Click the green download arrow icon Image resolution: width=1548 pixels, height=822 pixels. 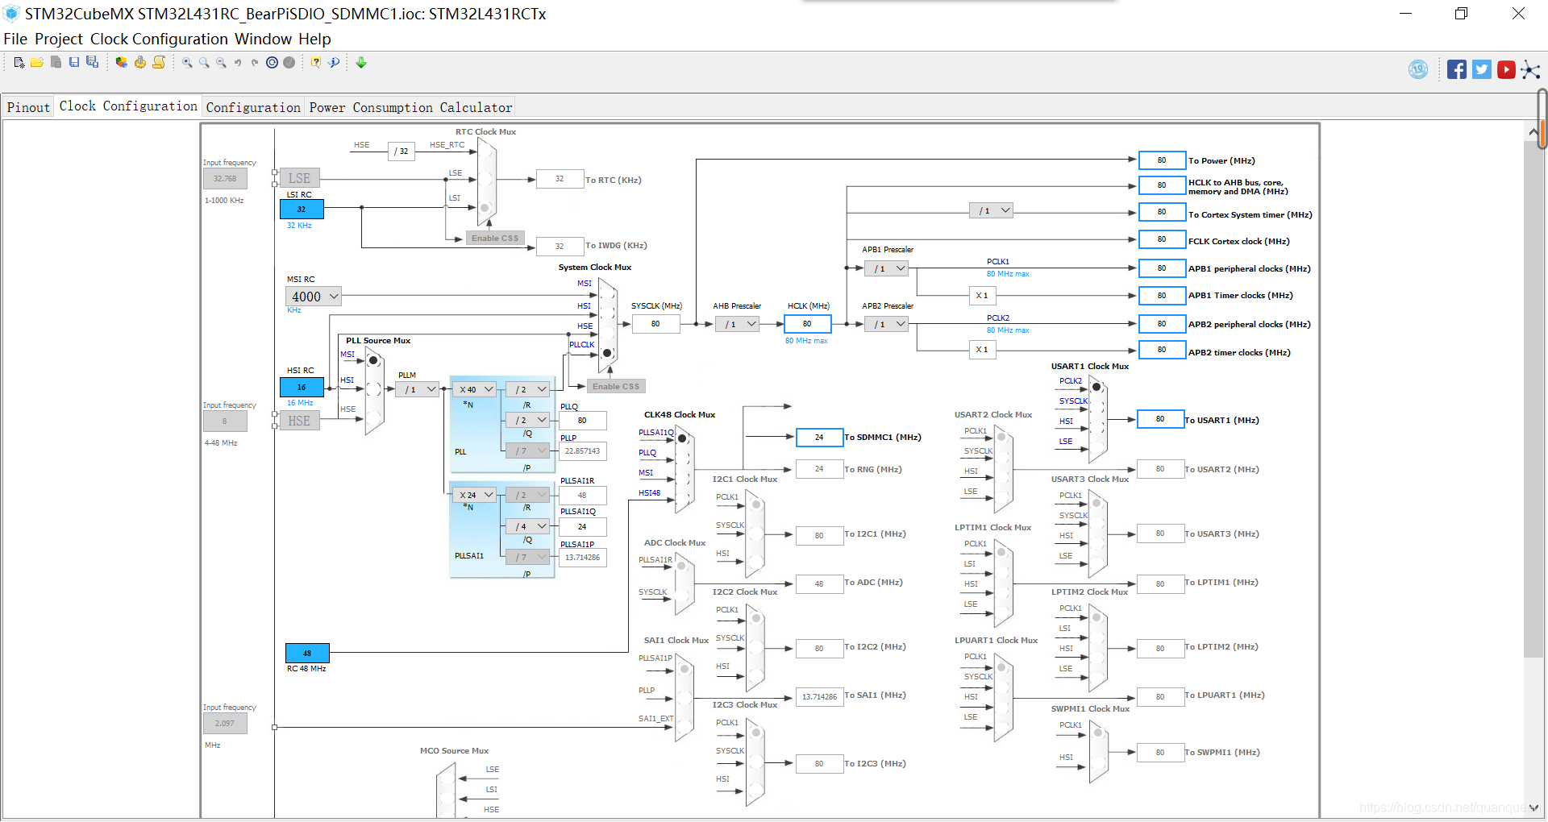(361, 62)
